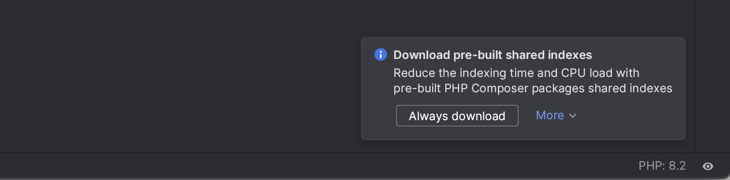This screenshot has width=730, height=180.
Task: Click the Download pre-built shared indexes title
Action: point(493,55)
